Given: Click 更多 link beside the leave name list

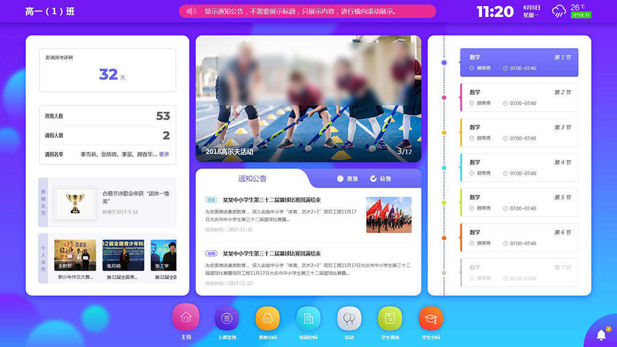Looking at the screenshot, I should (164, 154).
